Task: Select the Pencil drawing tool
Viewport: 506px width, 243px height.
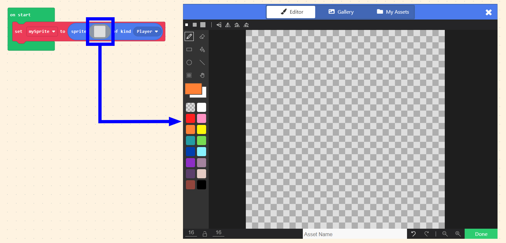Action: tap(189, 36)
